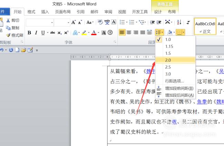The image size is (224, 146).
Task: Sort text with the A-Z sort icon
Action: tap(179, 22)
